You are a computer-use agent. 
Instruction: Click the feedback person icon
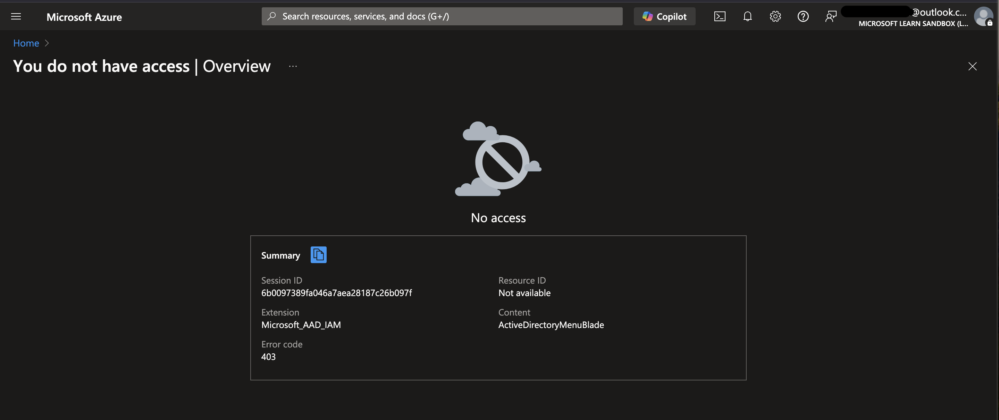(x=830, y=16)
